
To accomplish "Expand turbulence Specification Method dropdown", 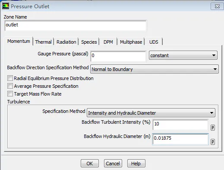I will pyautogui.click(x=151, y=113).
